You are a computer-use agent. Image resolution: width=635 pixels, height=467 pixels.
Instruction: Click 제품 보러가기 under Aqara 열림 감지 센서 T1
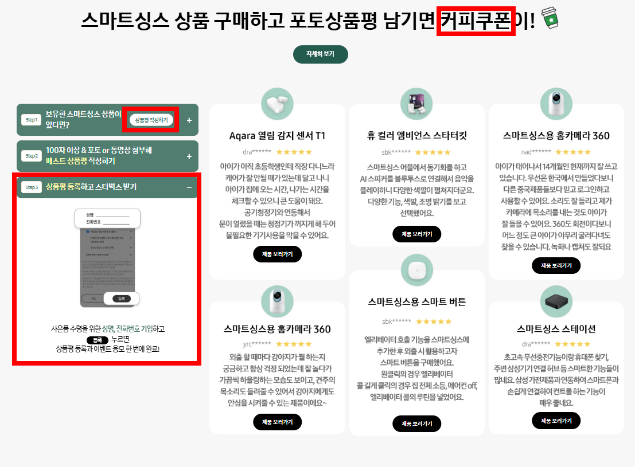point(278,254)
